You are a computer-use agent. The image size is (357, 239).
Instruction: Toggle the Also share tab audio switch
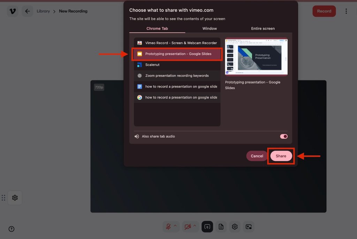tap(284, 136)
